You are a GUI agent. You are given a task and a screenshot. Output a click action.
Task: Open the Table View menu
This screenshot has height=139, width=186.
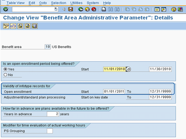pos(15,3)
